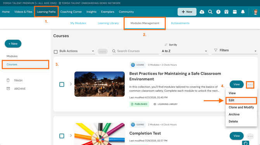Toggle the select-all checkbox beside Bulk Actions
Image resolution: width=260 pixels, height=145 pixels.
[56, 52]
